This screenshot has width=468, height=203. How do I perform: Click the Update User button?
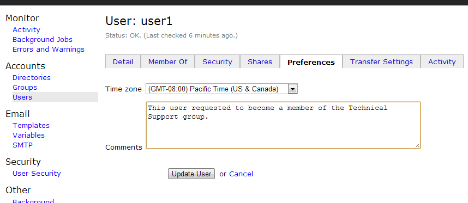pyautogui.click(x=191, y=174)
